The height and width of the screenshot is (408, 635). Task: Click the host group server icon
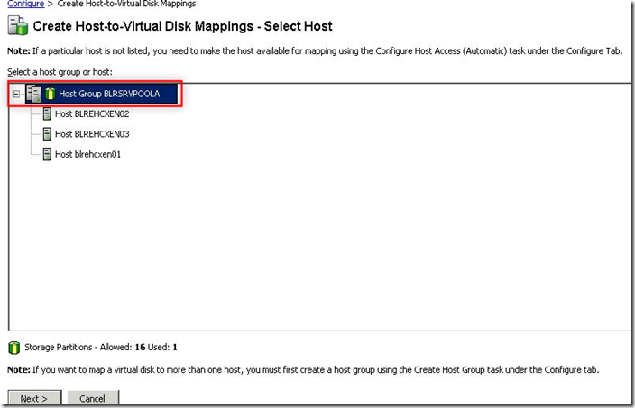coord(33,94)
